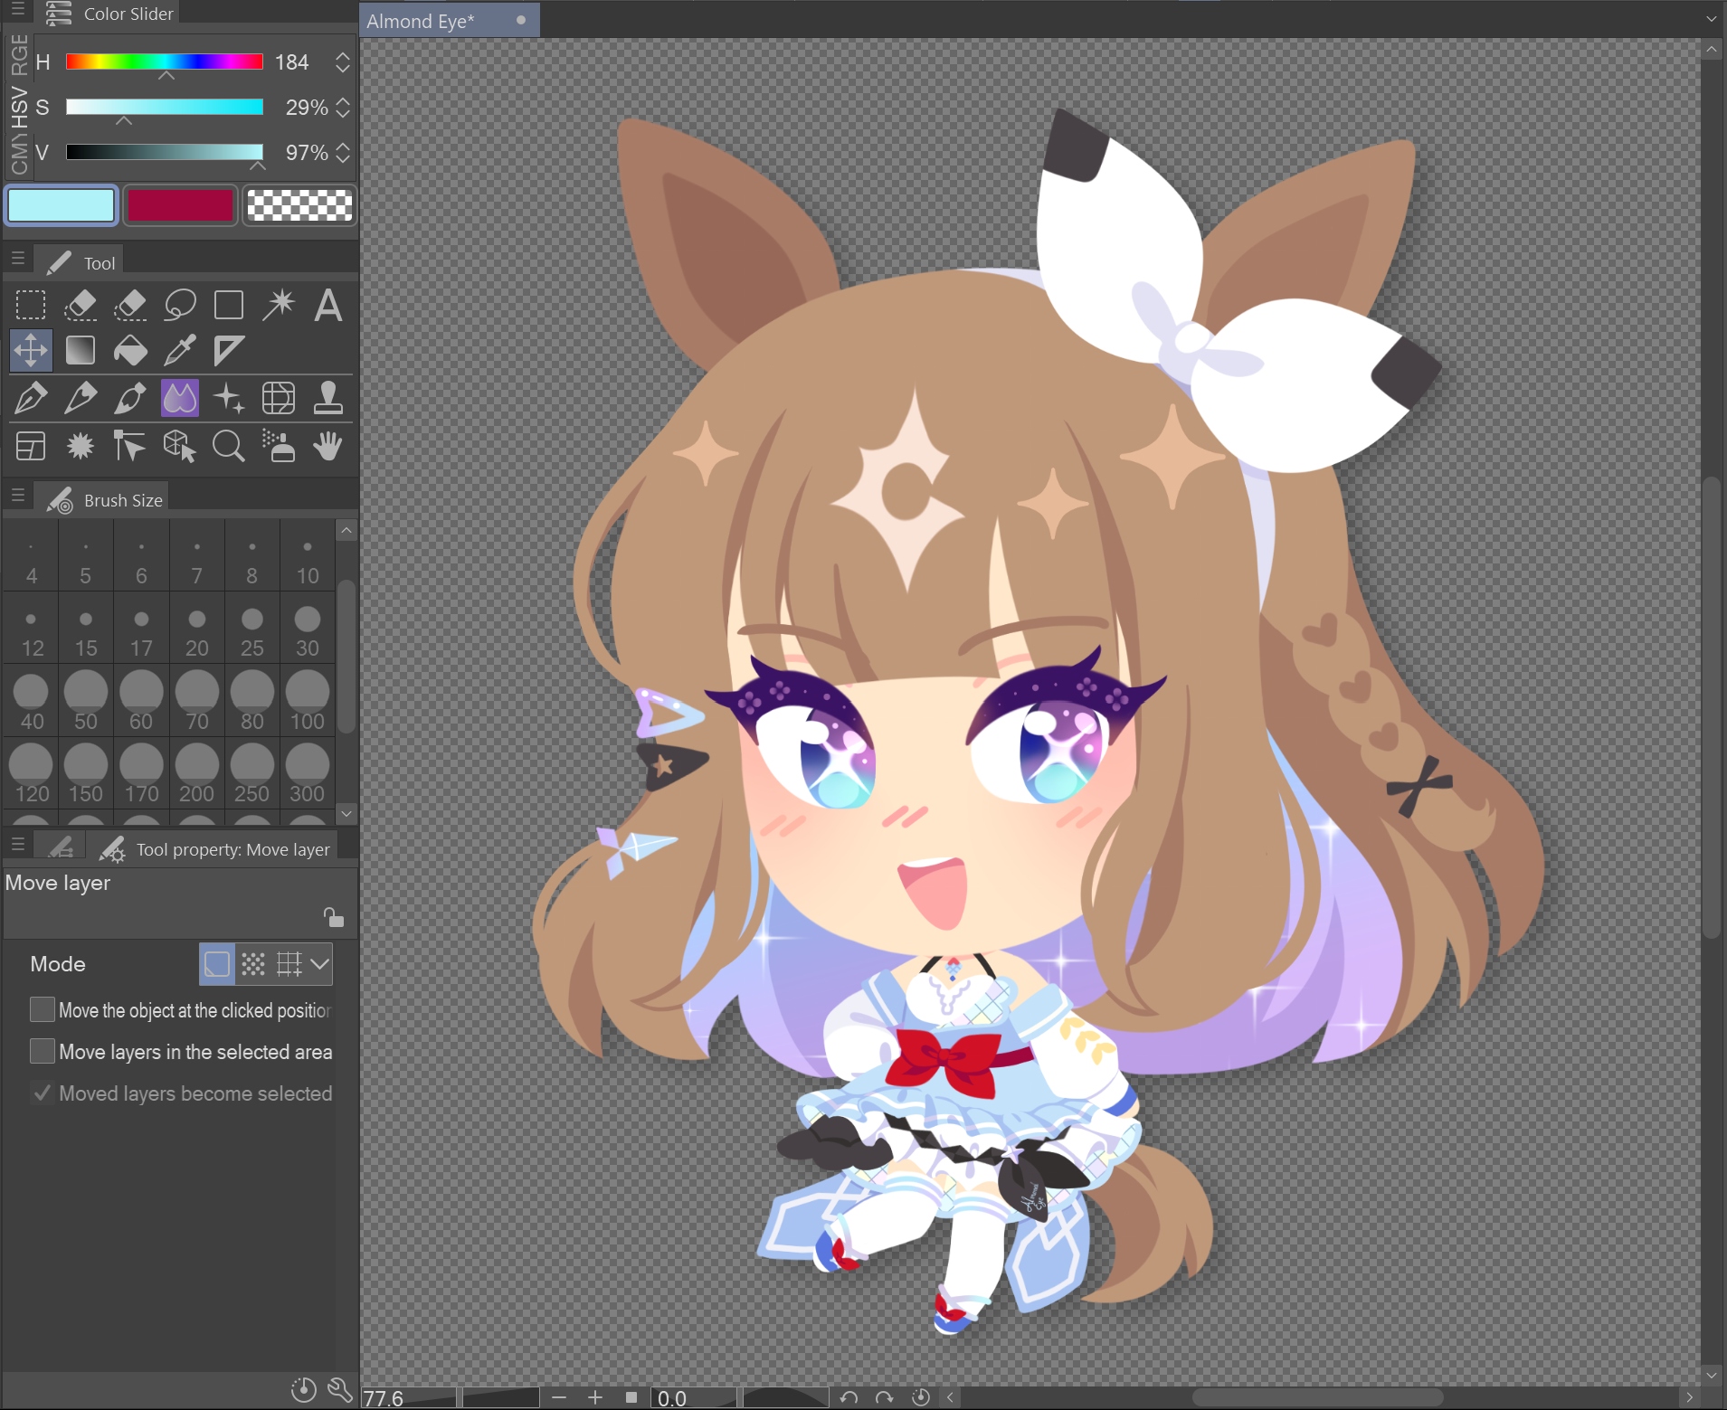Select brush size 100

tap(308, 700)
